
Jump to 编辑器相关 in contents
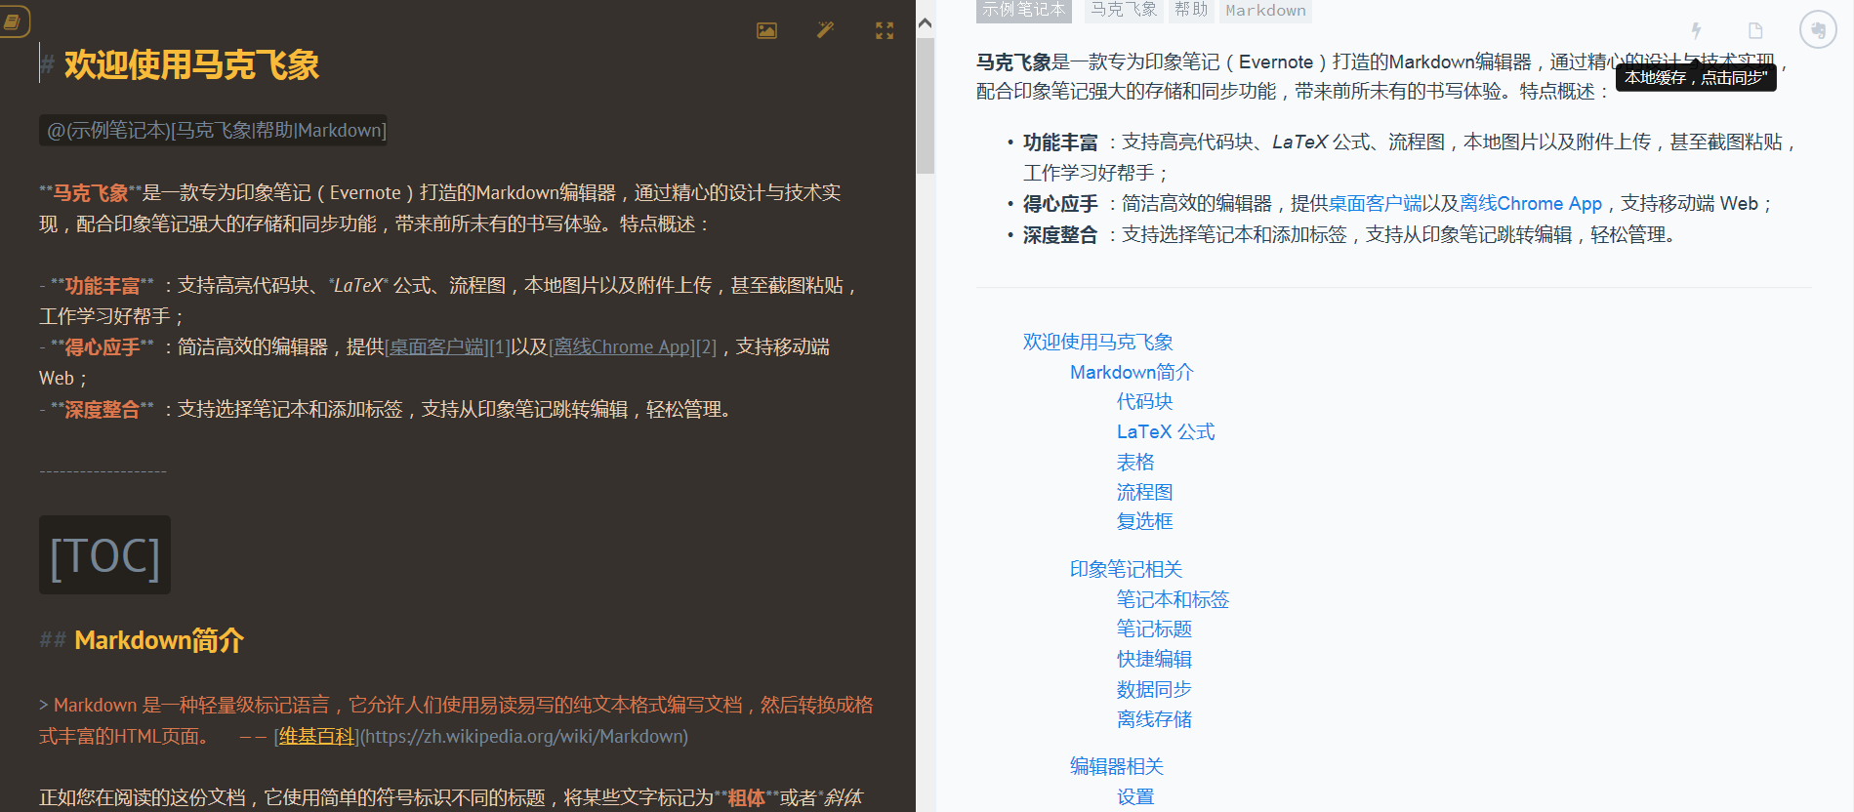pos(1117,766)
